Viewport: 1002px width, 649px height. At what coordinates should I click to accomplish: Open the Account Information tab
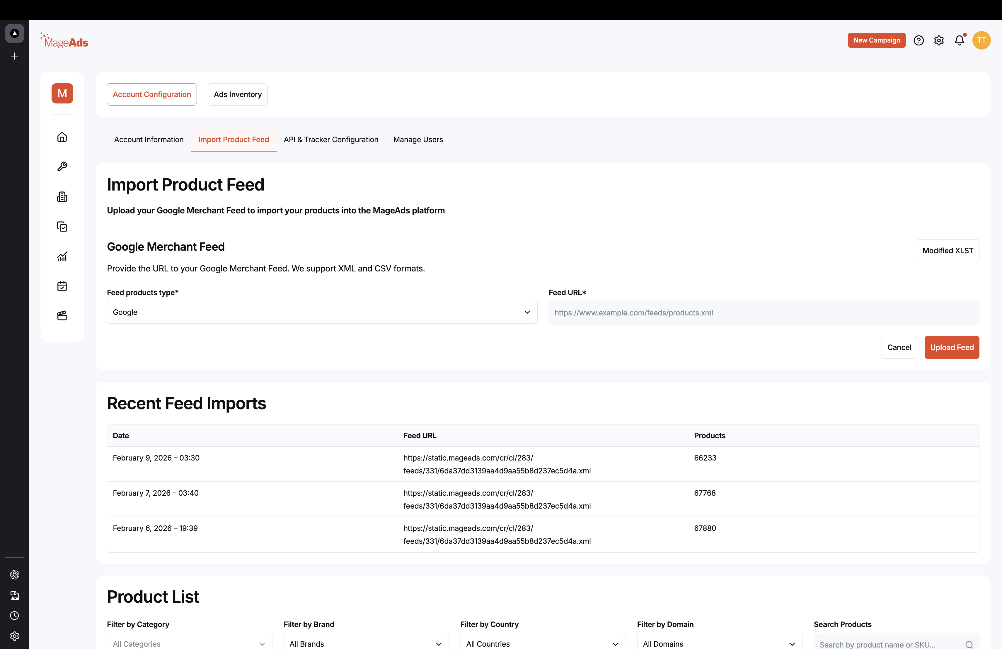149,140
